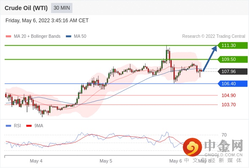249x168 pixels.
Task: Click the 104.90 support level value
Action: 229,95
